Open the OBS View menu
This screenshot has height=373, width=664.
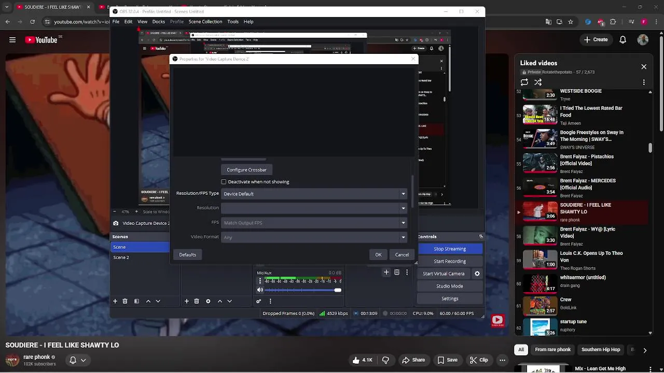[142, 22]
